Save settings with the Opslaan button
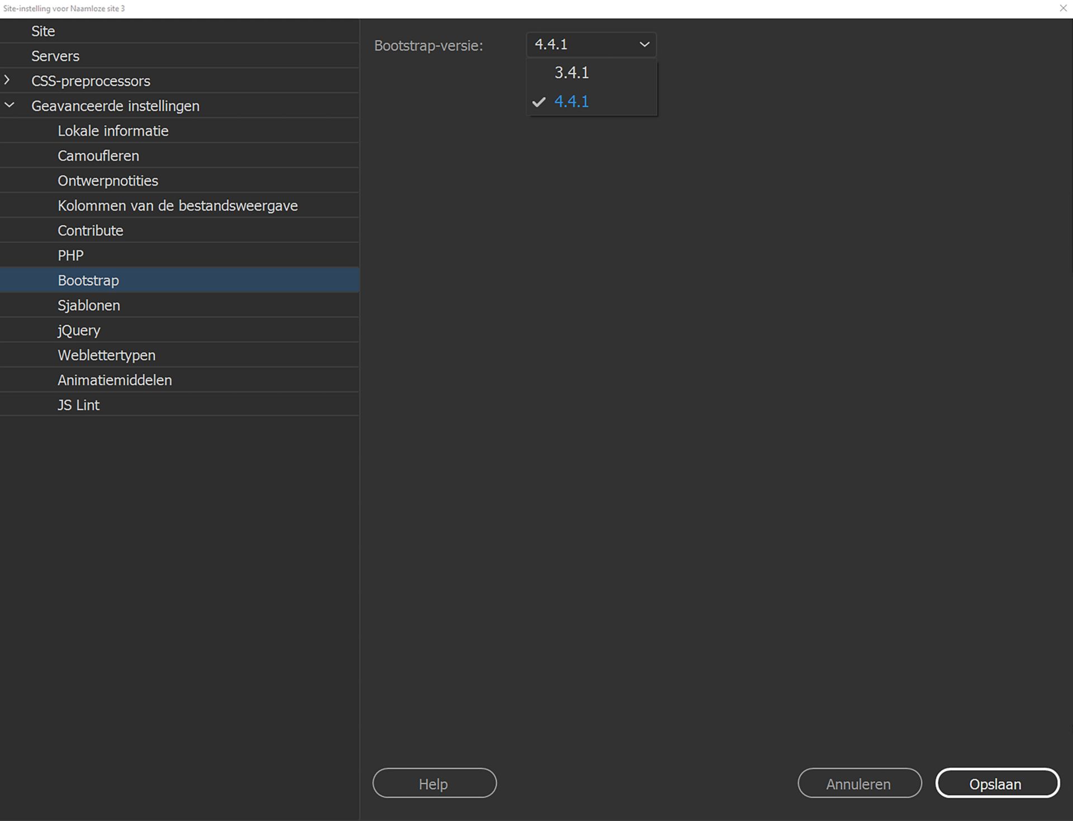 coord(997,784)
